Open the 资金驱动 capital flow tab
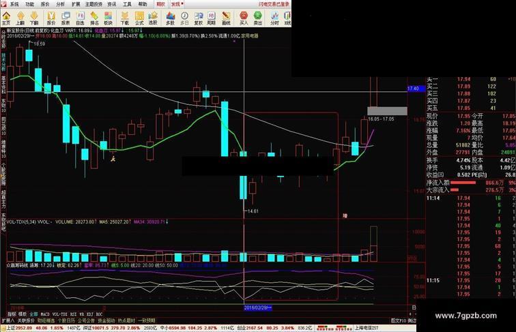The image size is (516, 332). [x=106, y=320]
